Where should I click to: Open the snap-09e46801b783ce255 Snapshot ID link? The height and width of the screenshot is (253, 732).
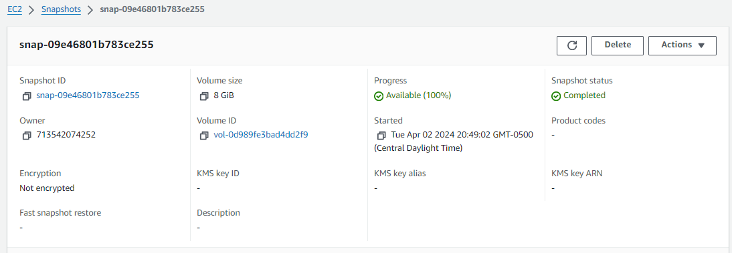[88, 95]
